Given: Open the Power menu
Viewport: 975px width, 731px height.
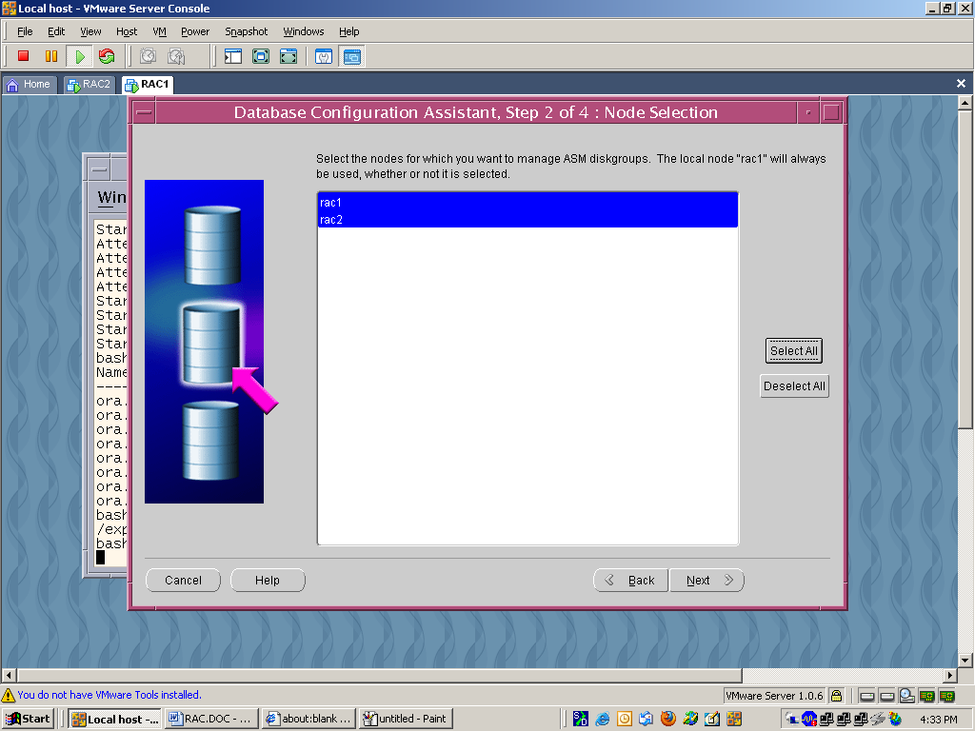Looking at the screenshot, I should [194, 31].
